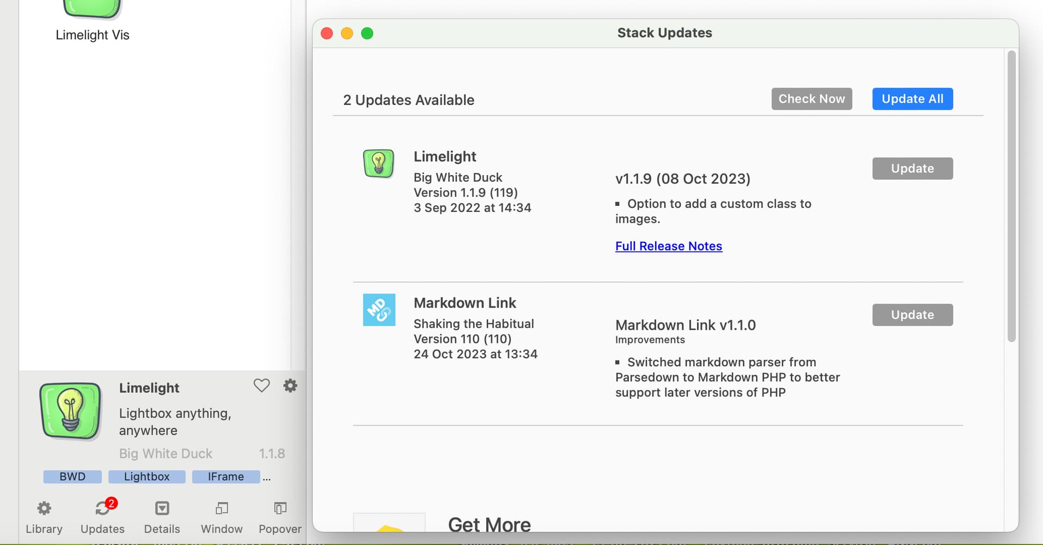Click the '2 Updates Available' heading

(x=409, y=100)
